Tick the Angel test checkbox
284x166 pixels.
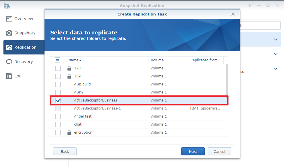click(58, 116)
